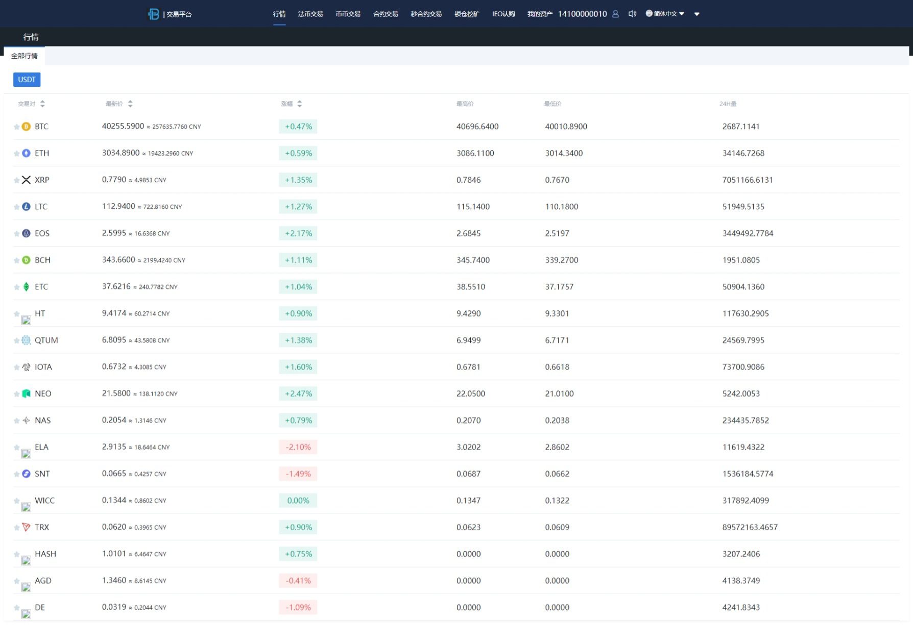Screen dimensions: 913x639
Task: Open the 我的资产 link
Action: (540, 14)
